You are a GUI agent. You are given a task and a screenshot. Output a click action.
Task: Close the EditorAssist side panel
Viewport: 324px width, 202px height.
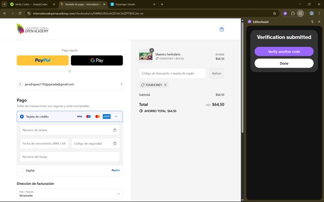point(319,22)
